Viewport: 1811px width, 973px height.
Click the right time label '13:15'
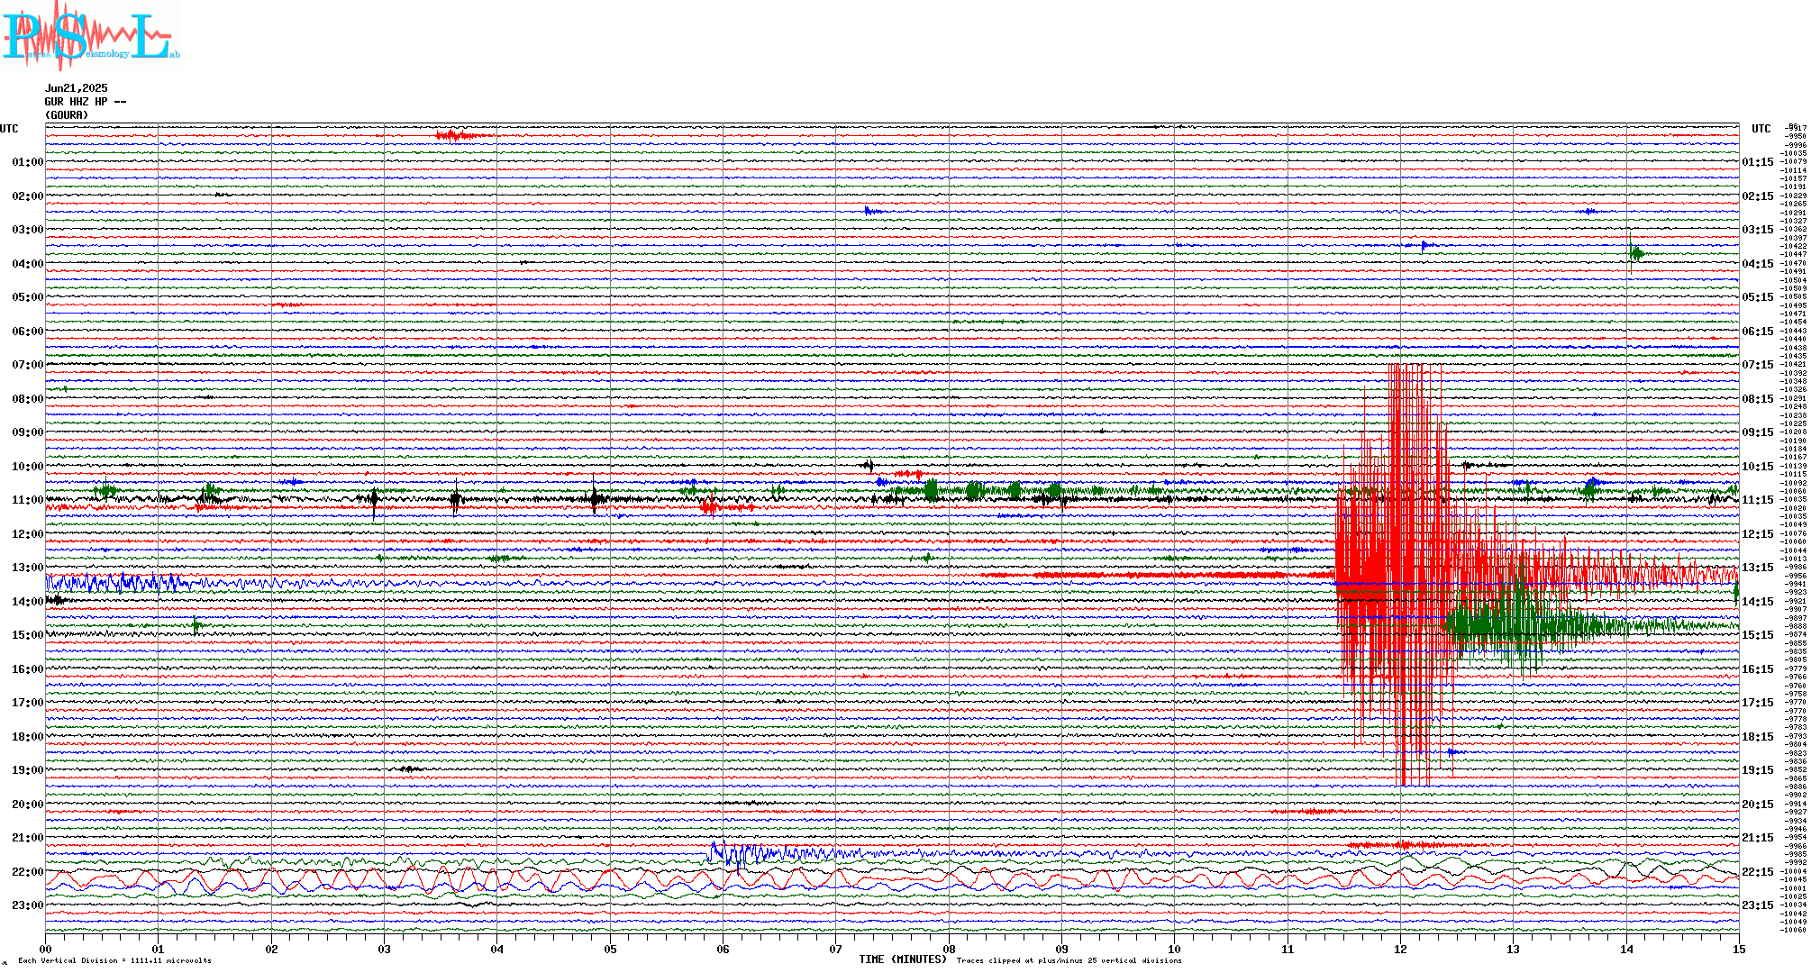point(1758,568)
